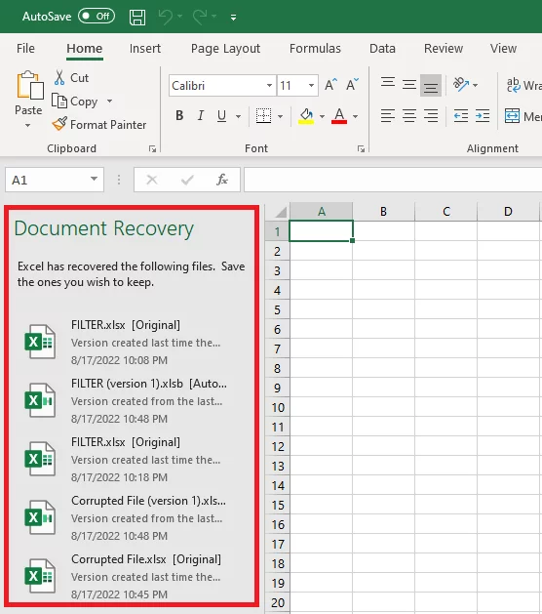Expand the Copy dropdown arrow
Screen dimensions: 542x614
(x=109, y=101)
